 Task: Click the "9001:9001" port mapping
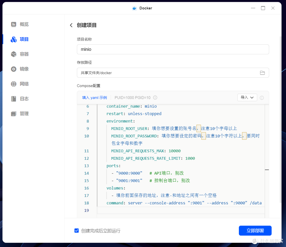point(129,181)
